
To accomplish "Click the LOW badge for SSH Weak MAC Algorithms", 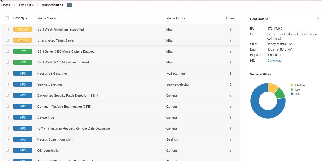I will click(23, 62).
